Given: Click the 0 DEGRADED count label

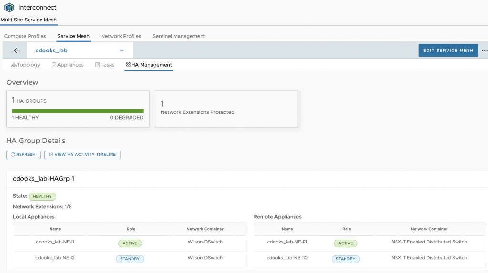Looking at the screenshot, I should (x=127, y=118).
